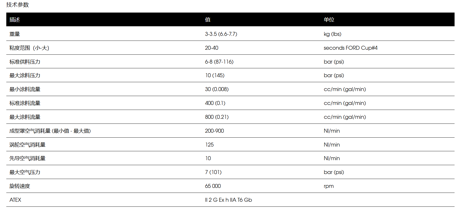Viewport: 464px width, 213px height.
Task: Select the 描述 column header
Action: coord(15,20)
